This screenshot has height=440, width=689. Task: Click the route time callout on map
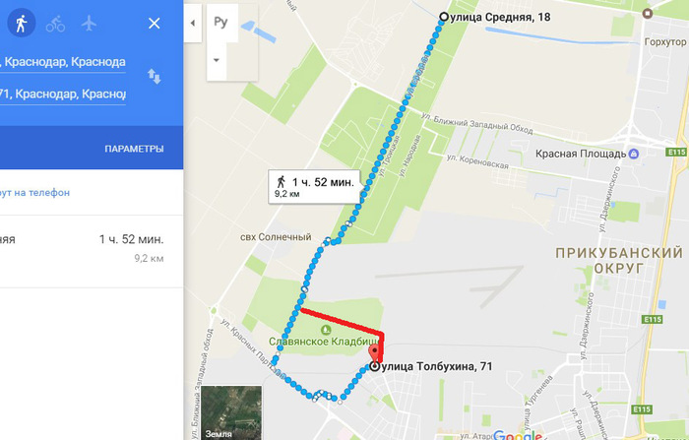click(314, 186)
